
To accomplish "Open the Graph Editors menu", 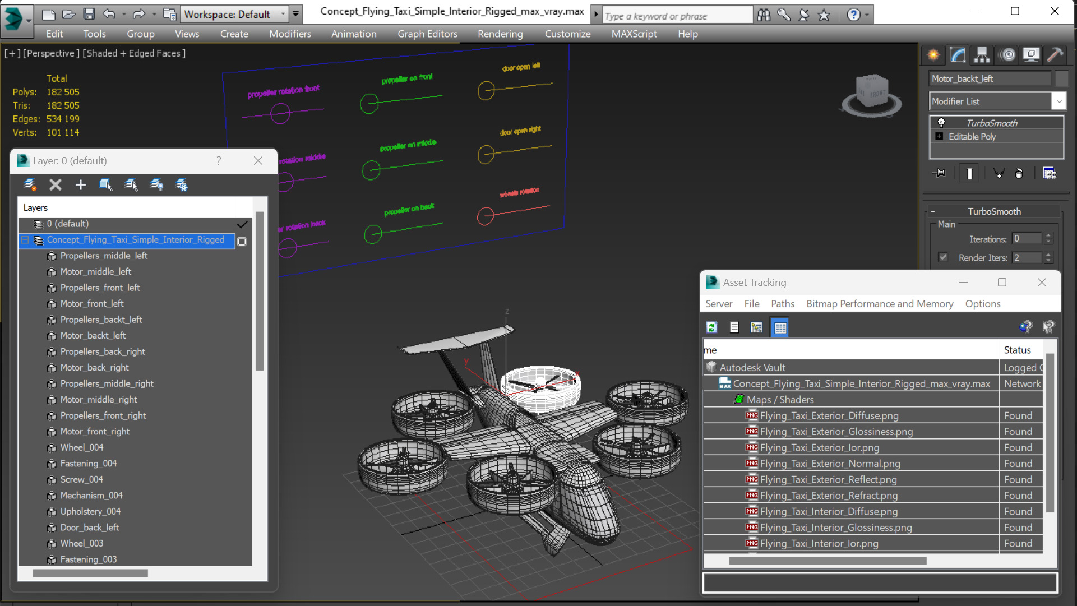I will click(427, 34).
